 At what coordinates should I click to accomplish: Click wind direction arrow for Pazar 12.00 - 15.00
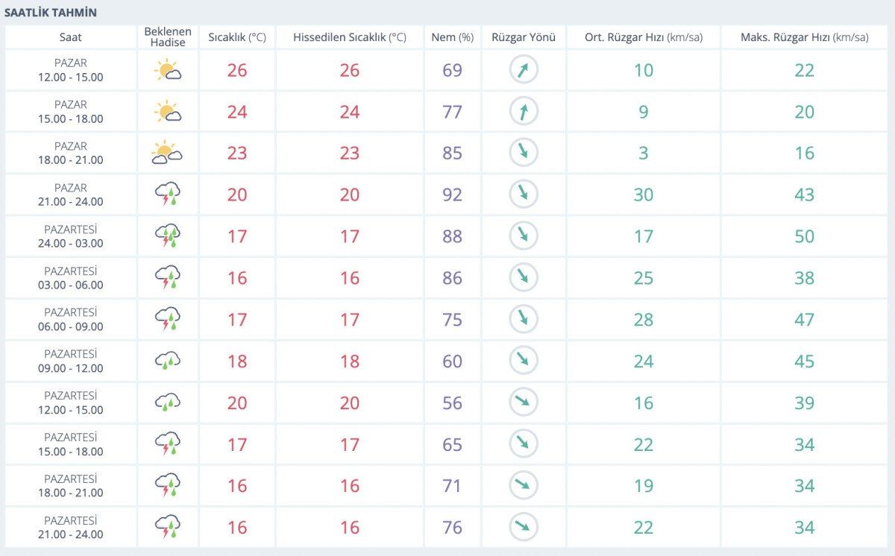[x=524, y=71]
